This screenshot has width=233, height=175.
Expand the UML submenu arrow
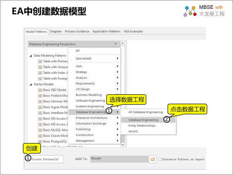[x=117, y=66]
